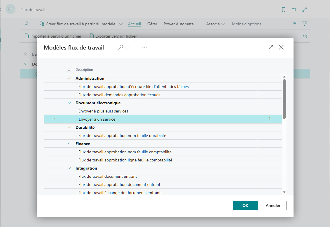Click the filter funnel icon
The image size is (330, 227).
[x=305, y=24]
